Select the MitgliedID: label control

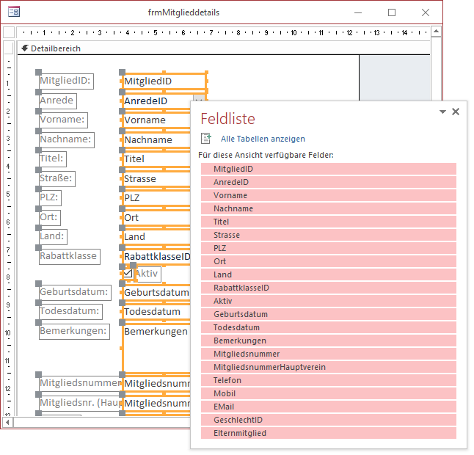click(x=67, y=81)
